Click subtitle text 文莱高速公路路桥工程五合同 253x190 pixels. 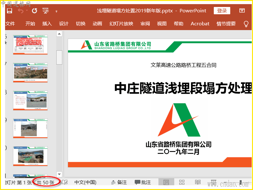click(x=183, y=65)
